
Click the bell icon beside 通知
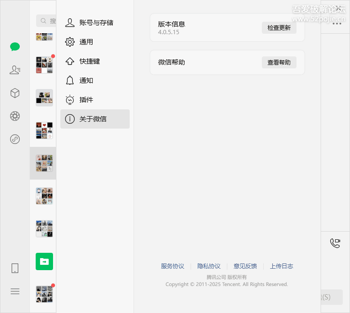coord(70,80)
